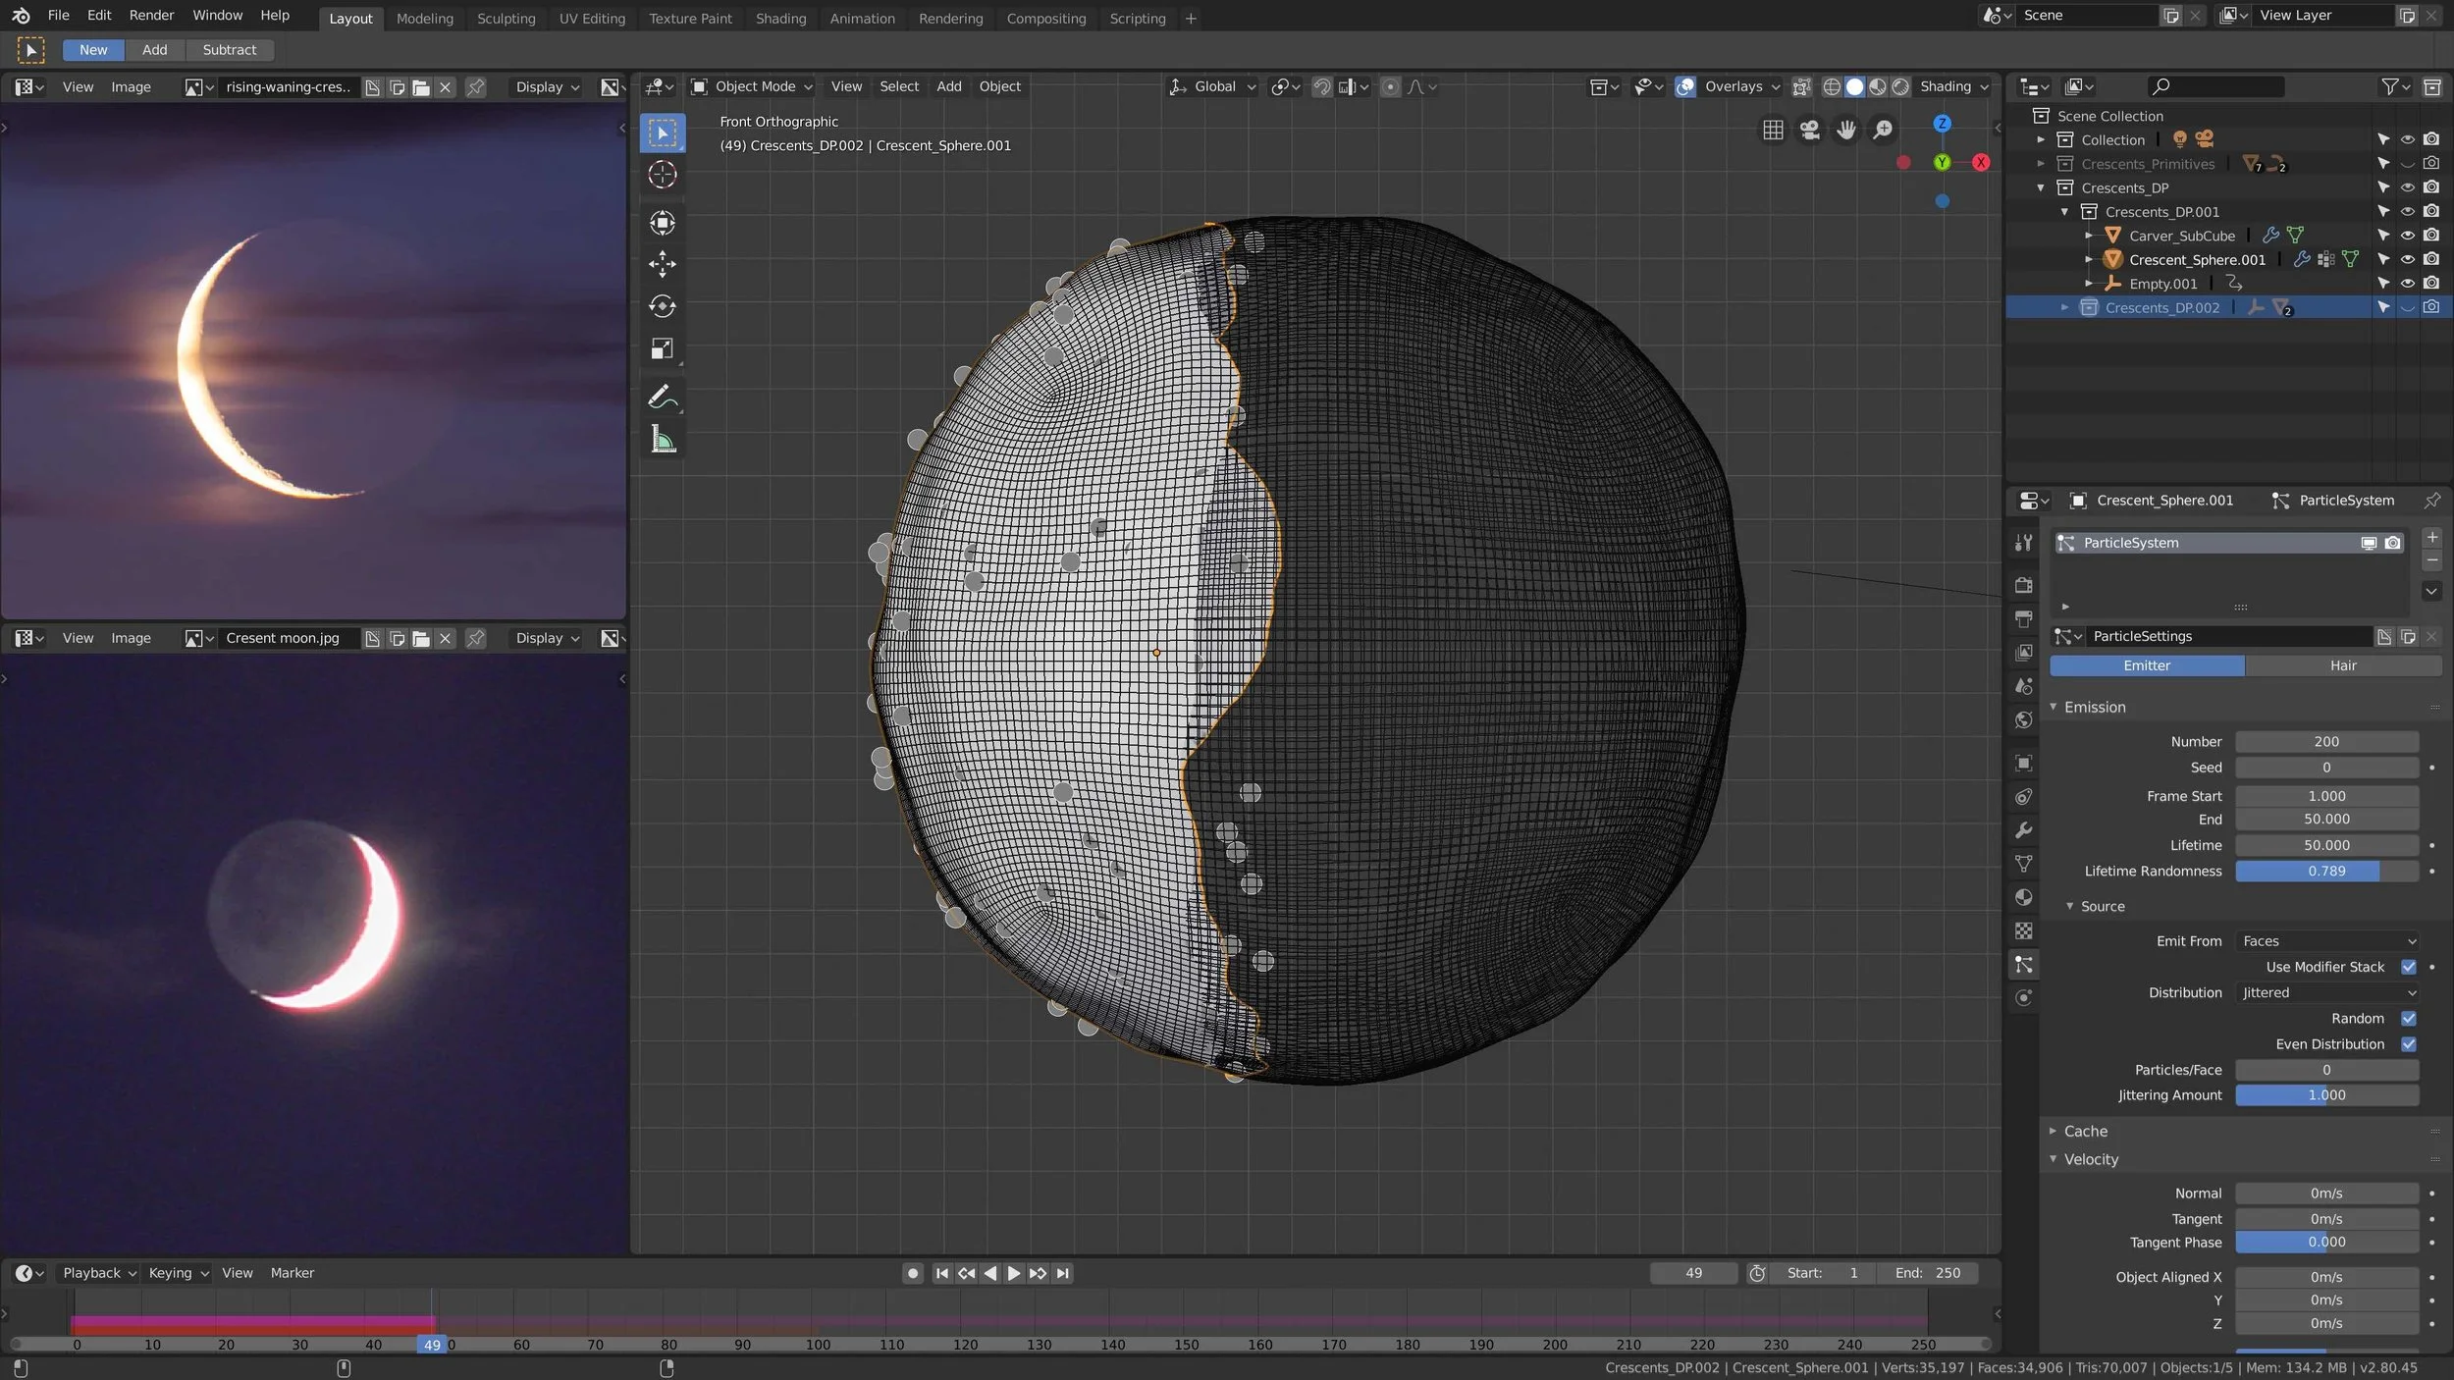Open the timeline Keying popover
The width and height of the screenshot is (2454, 1380).
[x=179, y=1273]
